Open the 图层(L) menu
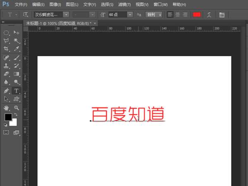248x186 pixels. 72,5
